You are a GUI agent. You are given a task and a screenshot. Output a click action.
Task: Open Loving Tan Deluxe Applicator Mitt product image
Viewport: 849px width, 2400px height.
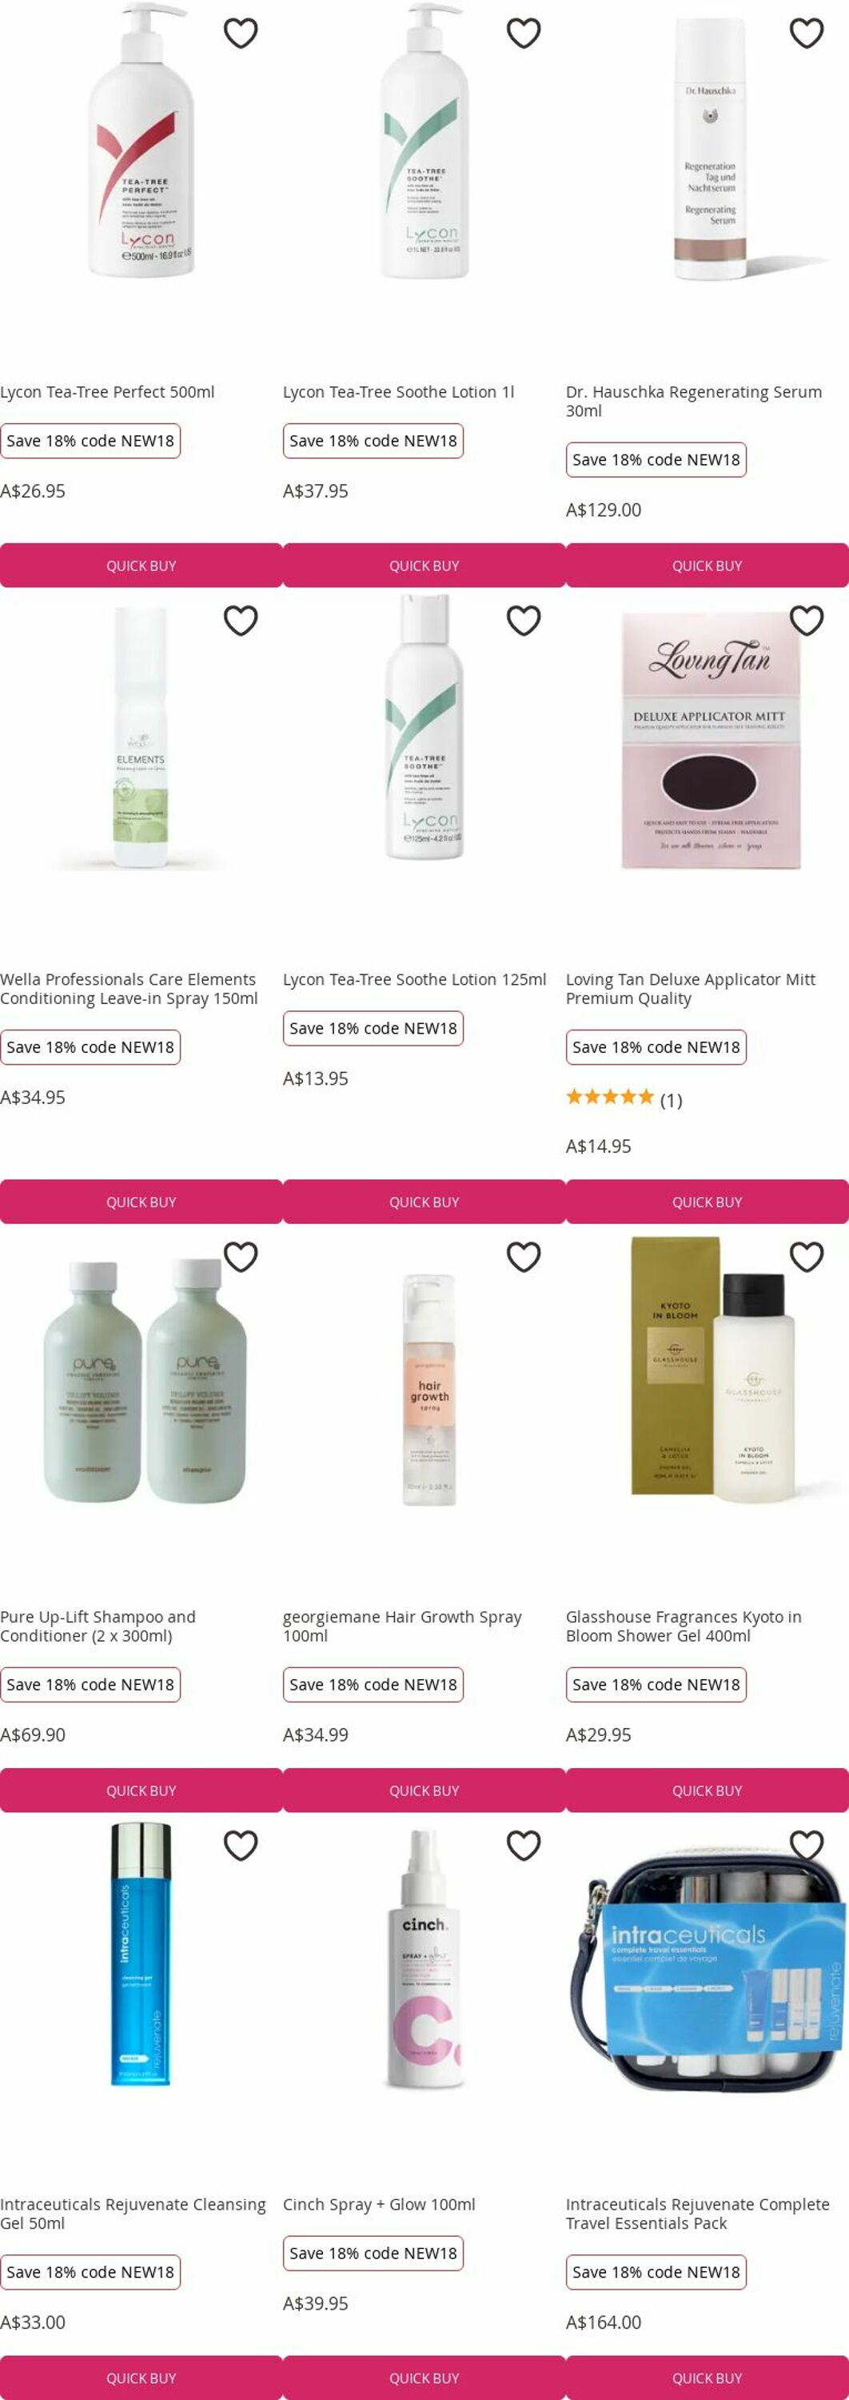(710, 740)
